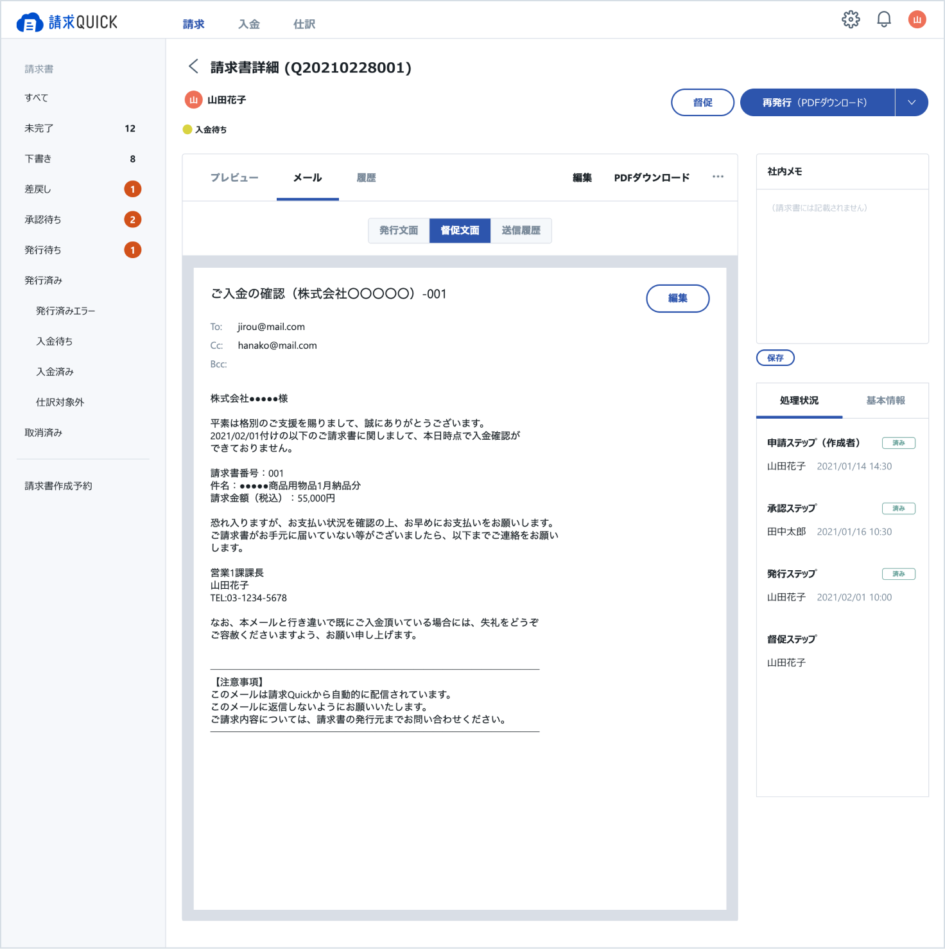Image resolution: width=945 pixels, height=949 pixels.
Task: Switch to the 送信履歴 view
Action: click(x=521, y=231)
